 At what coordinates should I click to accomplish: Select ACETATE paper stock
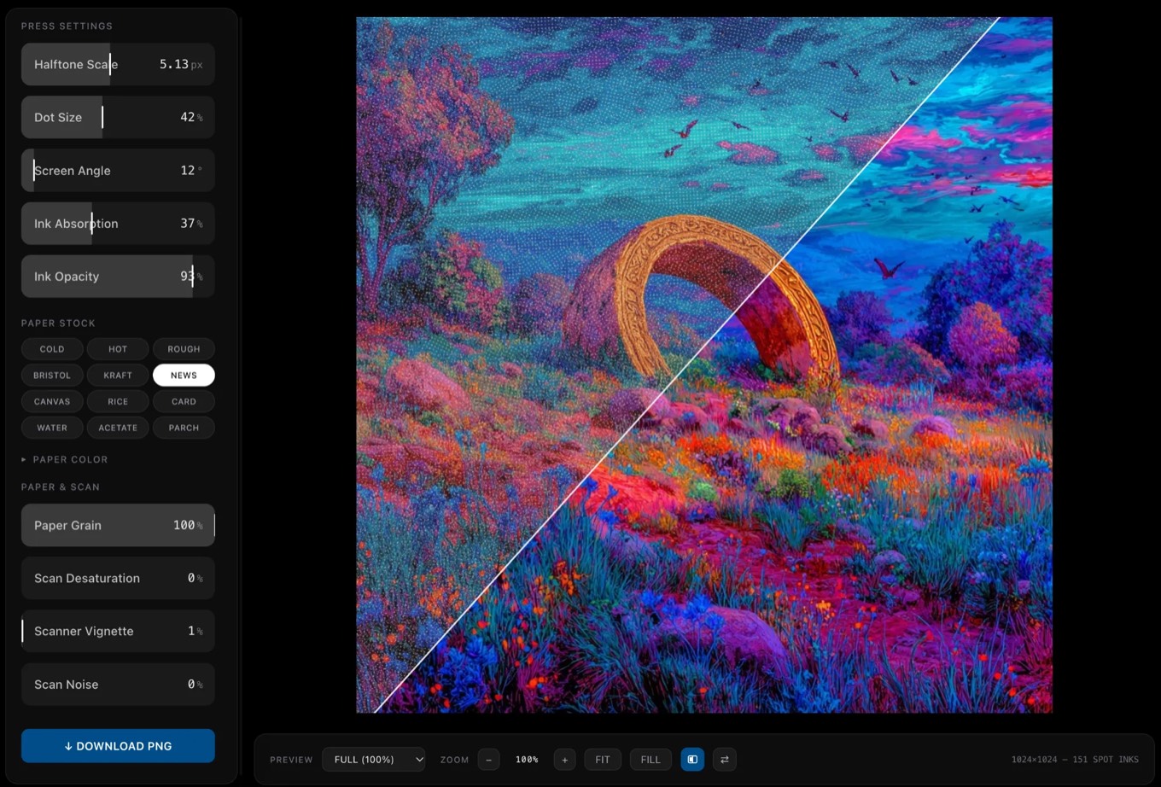[x=118, y=428]
